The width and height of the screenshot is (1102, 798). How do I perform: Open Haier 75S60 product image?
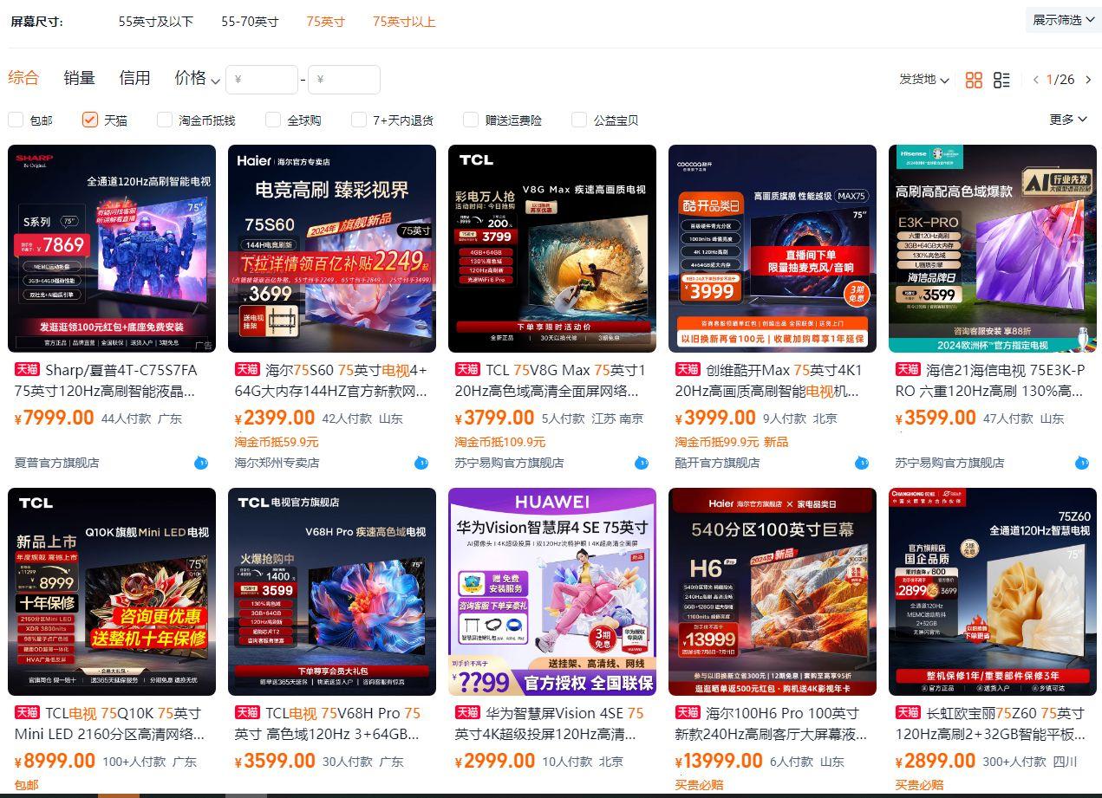tap(332, 249)
